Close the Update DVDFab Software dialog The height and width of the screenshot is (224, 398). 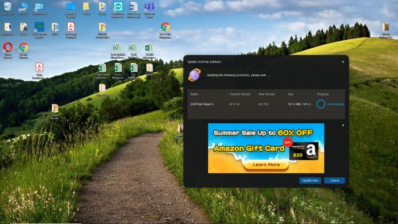pyautogui.click(x=343, y=62)
